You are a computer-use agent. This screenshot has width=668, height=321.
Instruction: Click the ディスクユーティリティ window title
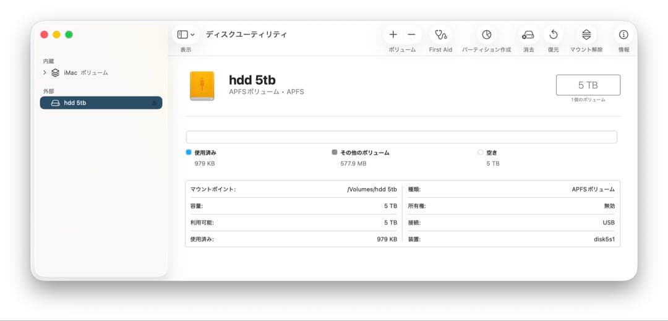click(x=246, y=35)
